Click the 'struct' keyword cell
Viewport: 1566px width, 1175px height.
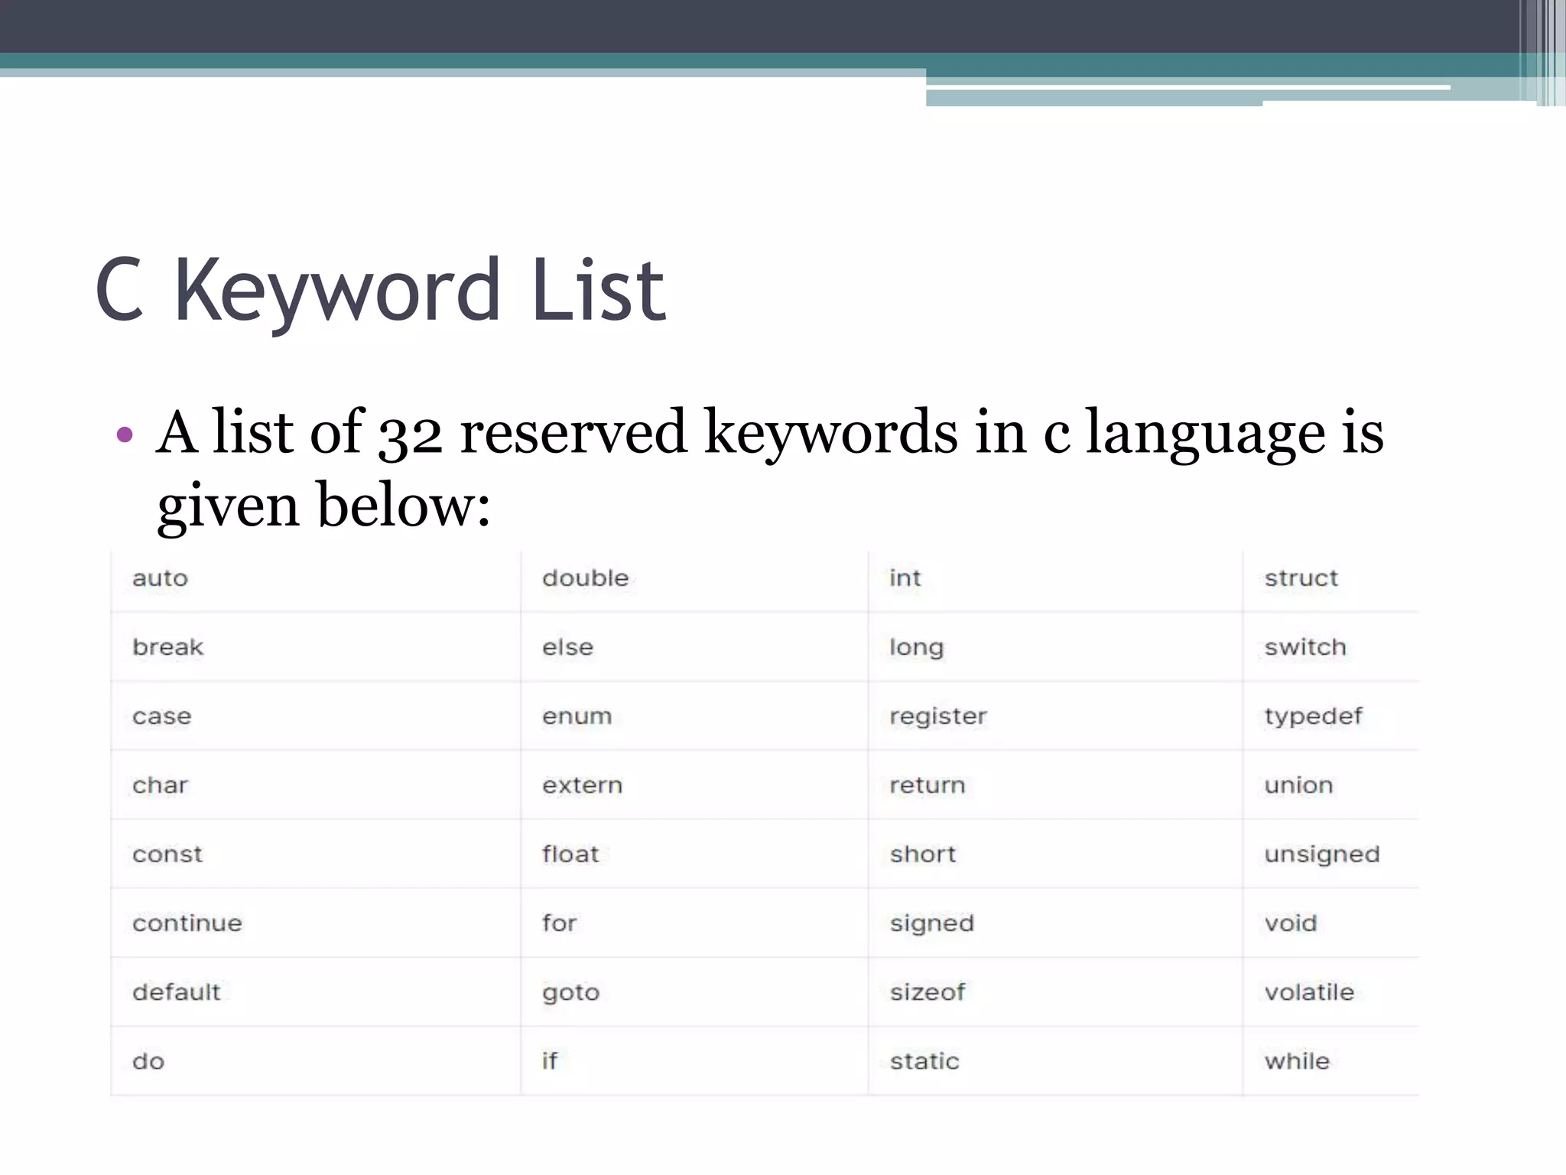coord(1301,578)
